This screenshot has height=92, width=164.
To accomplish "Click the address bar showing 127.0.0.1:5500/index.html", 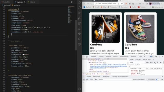I will pos(107,4).
